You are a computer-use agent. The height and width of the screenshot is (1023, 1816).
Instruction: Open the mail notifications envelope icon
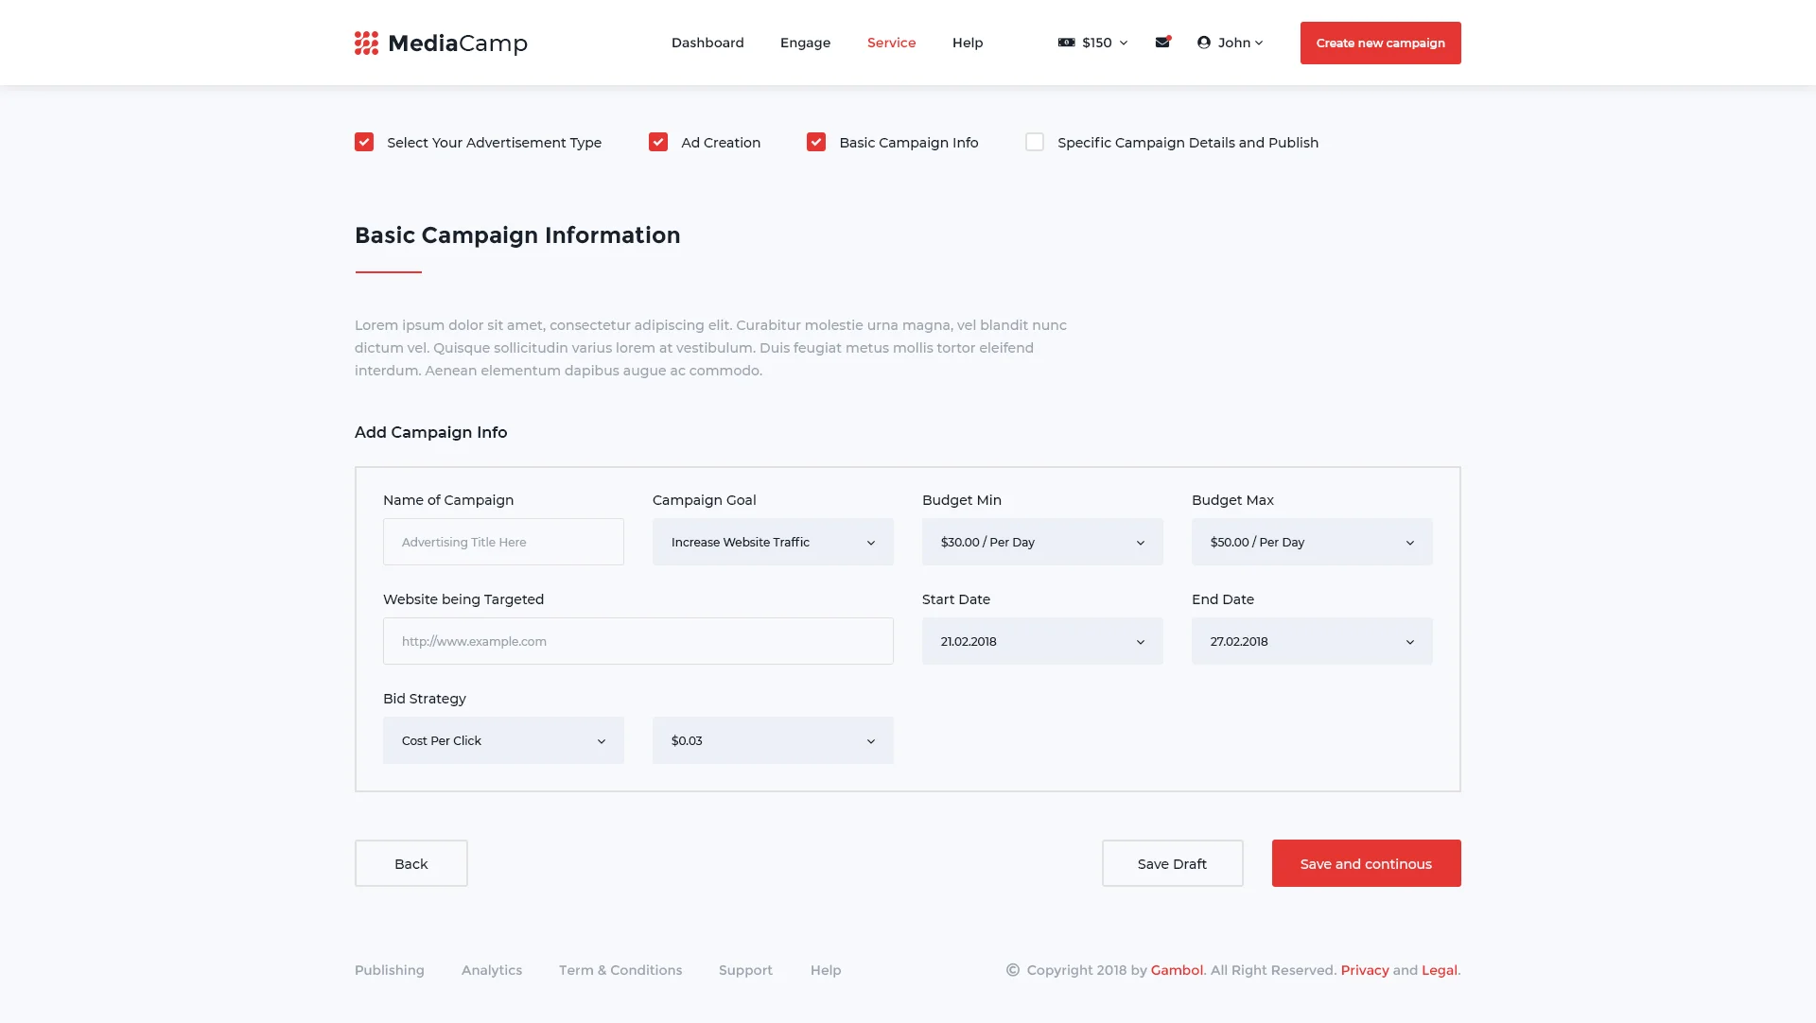tap(1162, 43)
